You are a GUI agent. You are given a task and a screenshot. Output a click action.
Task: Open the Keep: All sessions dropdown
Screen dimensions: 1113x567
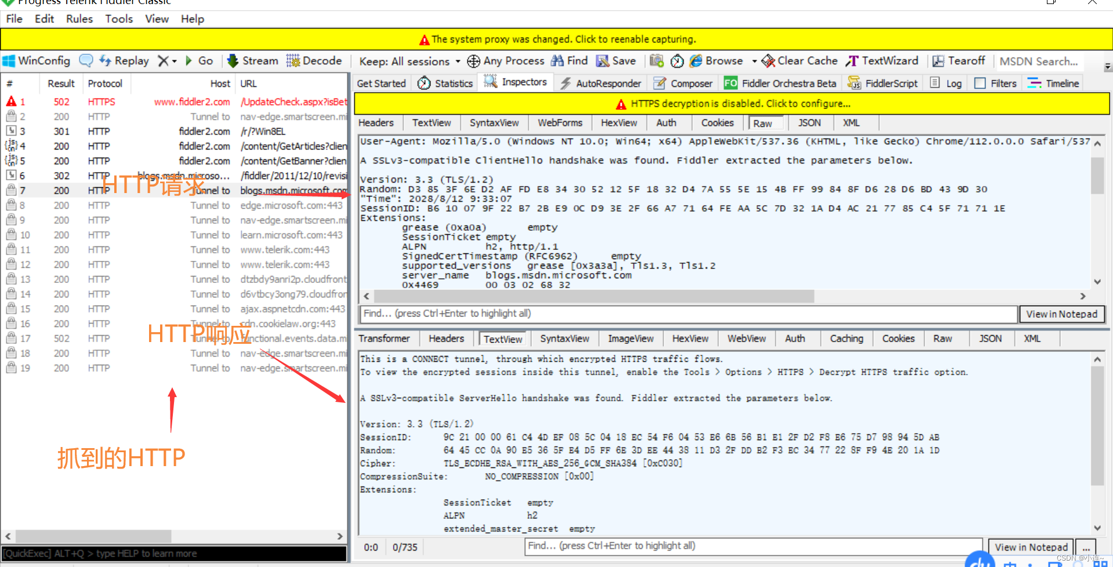[x=409, y=61]
